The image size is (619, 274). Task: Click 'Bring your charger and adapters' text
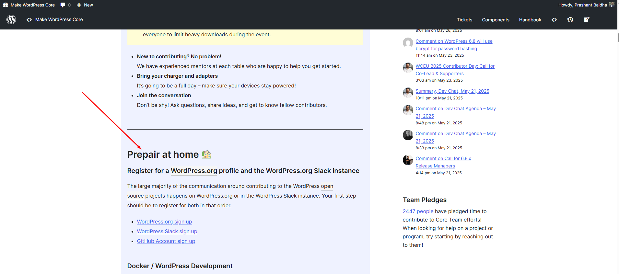pyautogui.click(x=177, y=76)
